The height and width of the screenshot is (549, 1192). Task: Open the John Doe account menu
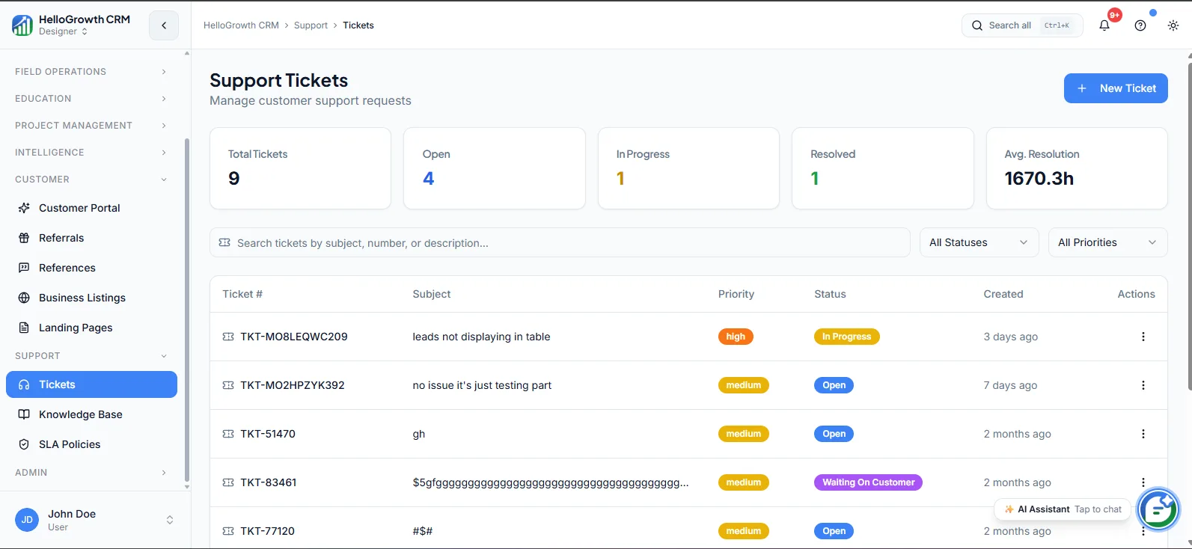coord(95,520)
